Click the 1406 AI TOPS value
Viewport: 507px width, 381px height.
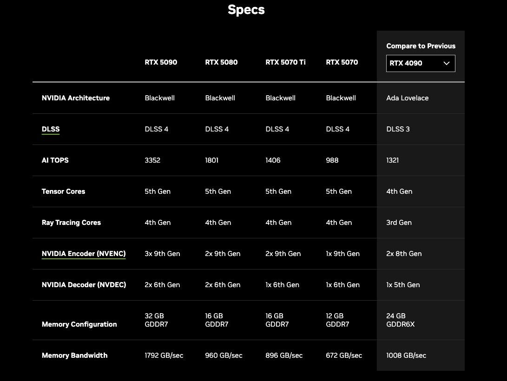coord(273,160)
